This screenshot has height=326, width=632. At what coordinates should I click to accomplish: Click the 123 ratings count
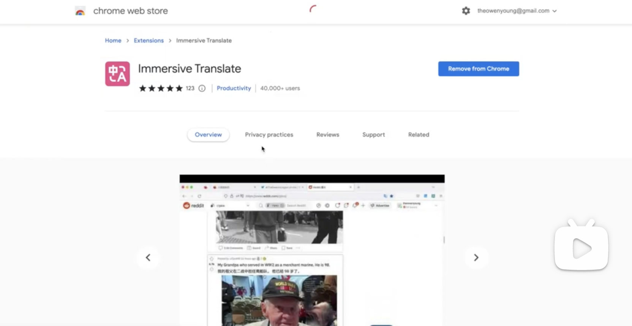pos(190,88)
